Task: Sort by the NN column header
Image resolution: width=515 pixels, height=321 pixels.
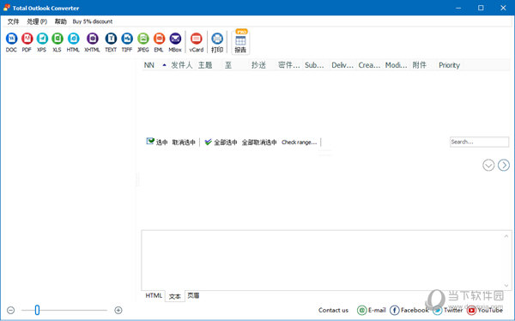Action: (149, 65)
